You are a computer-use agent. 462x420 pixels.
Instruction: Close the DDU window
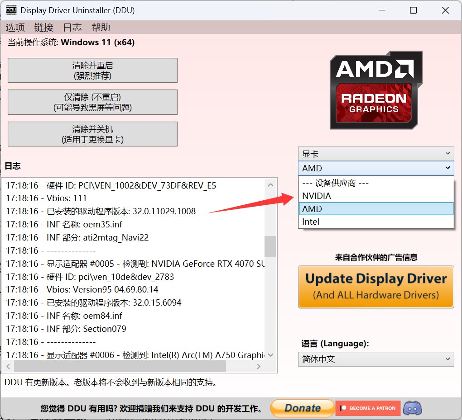tap(446, 10)
